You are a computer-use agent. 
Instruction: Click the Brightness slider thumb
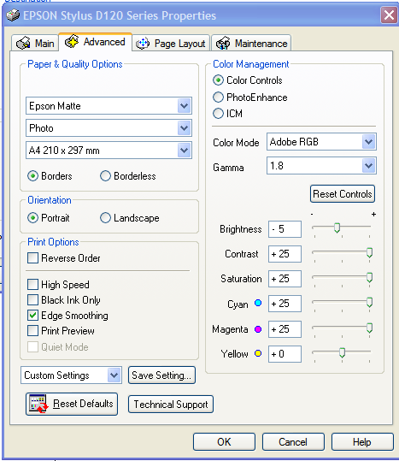[x=337, y=228]
